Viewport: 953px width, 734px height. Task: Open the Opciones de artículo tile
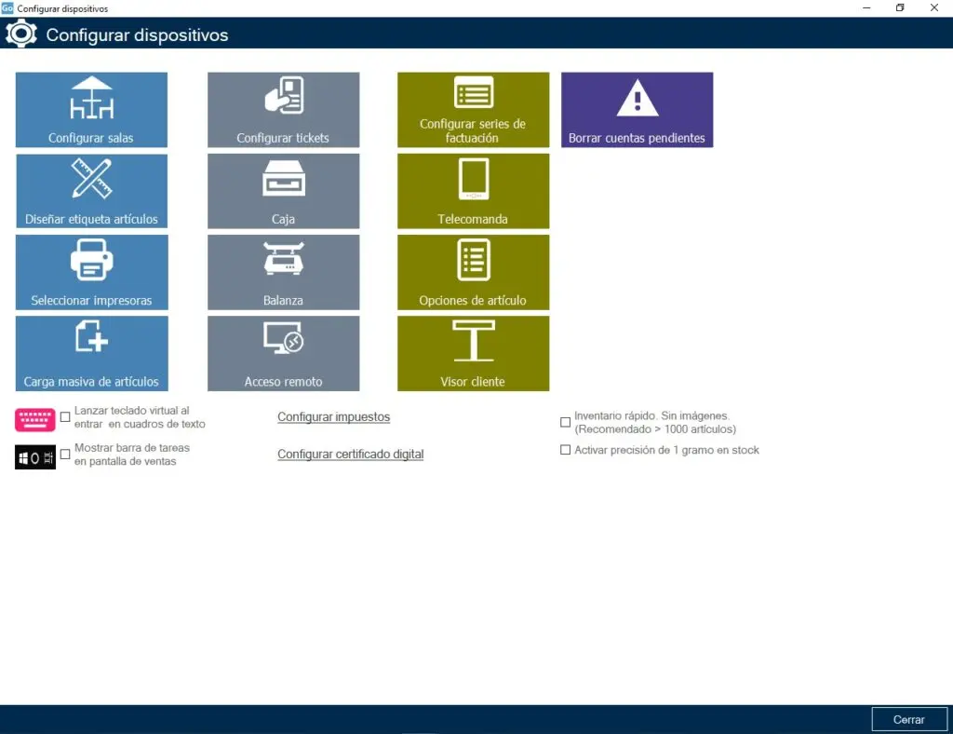[473, 272]
